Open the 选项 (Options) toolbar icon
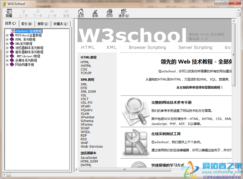This screenshot has height=179, width=243. click(x=124, y=13)
